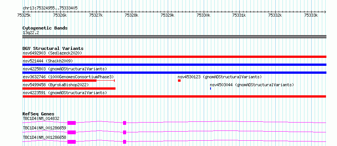Open the nsv6492903 (Sedlazeck2020) label
This screenshot has width=337, height=146.
tap(52, 53)
